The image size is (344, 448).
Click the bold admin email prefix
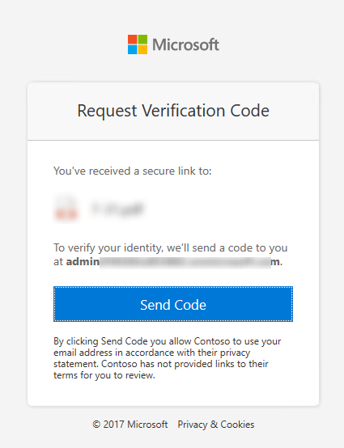click(83, 261)
